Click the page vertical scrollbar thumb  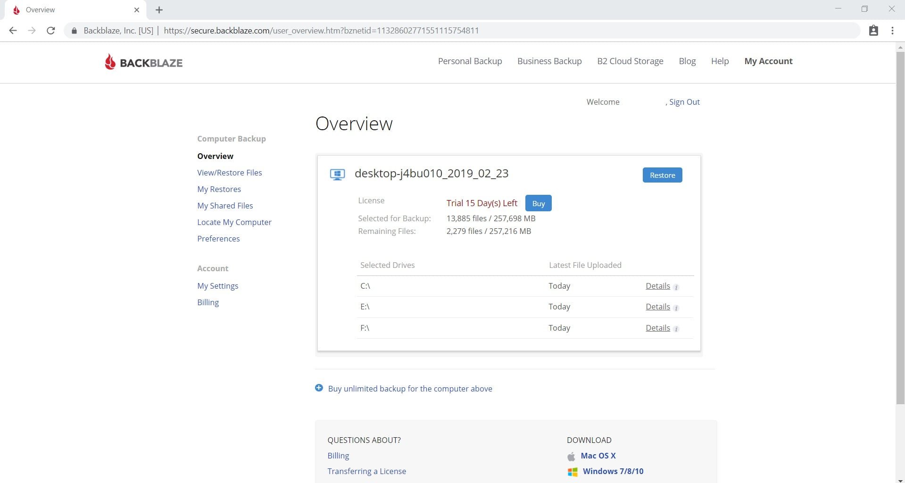[900, 227]
